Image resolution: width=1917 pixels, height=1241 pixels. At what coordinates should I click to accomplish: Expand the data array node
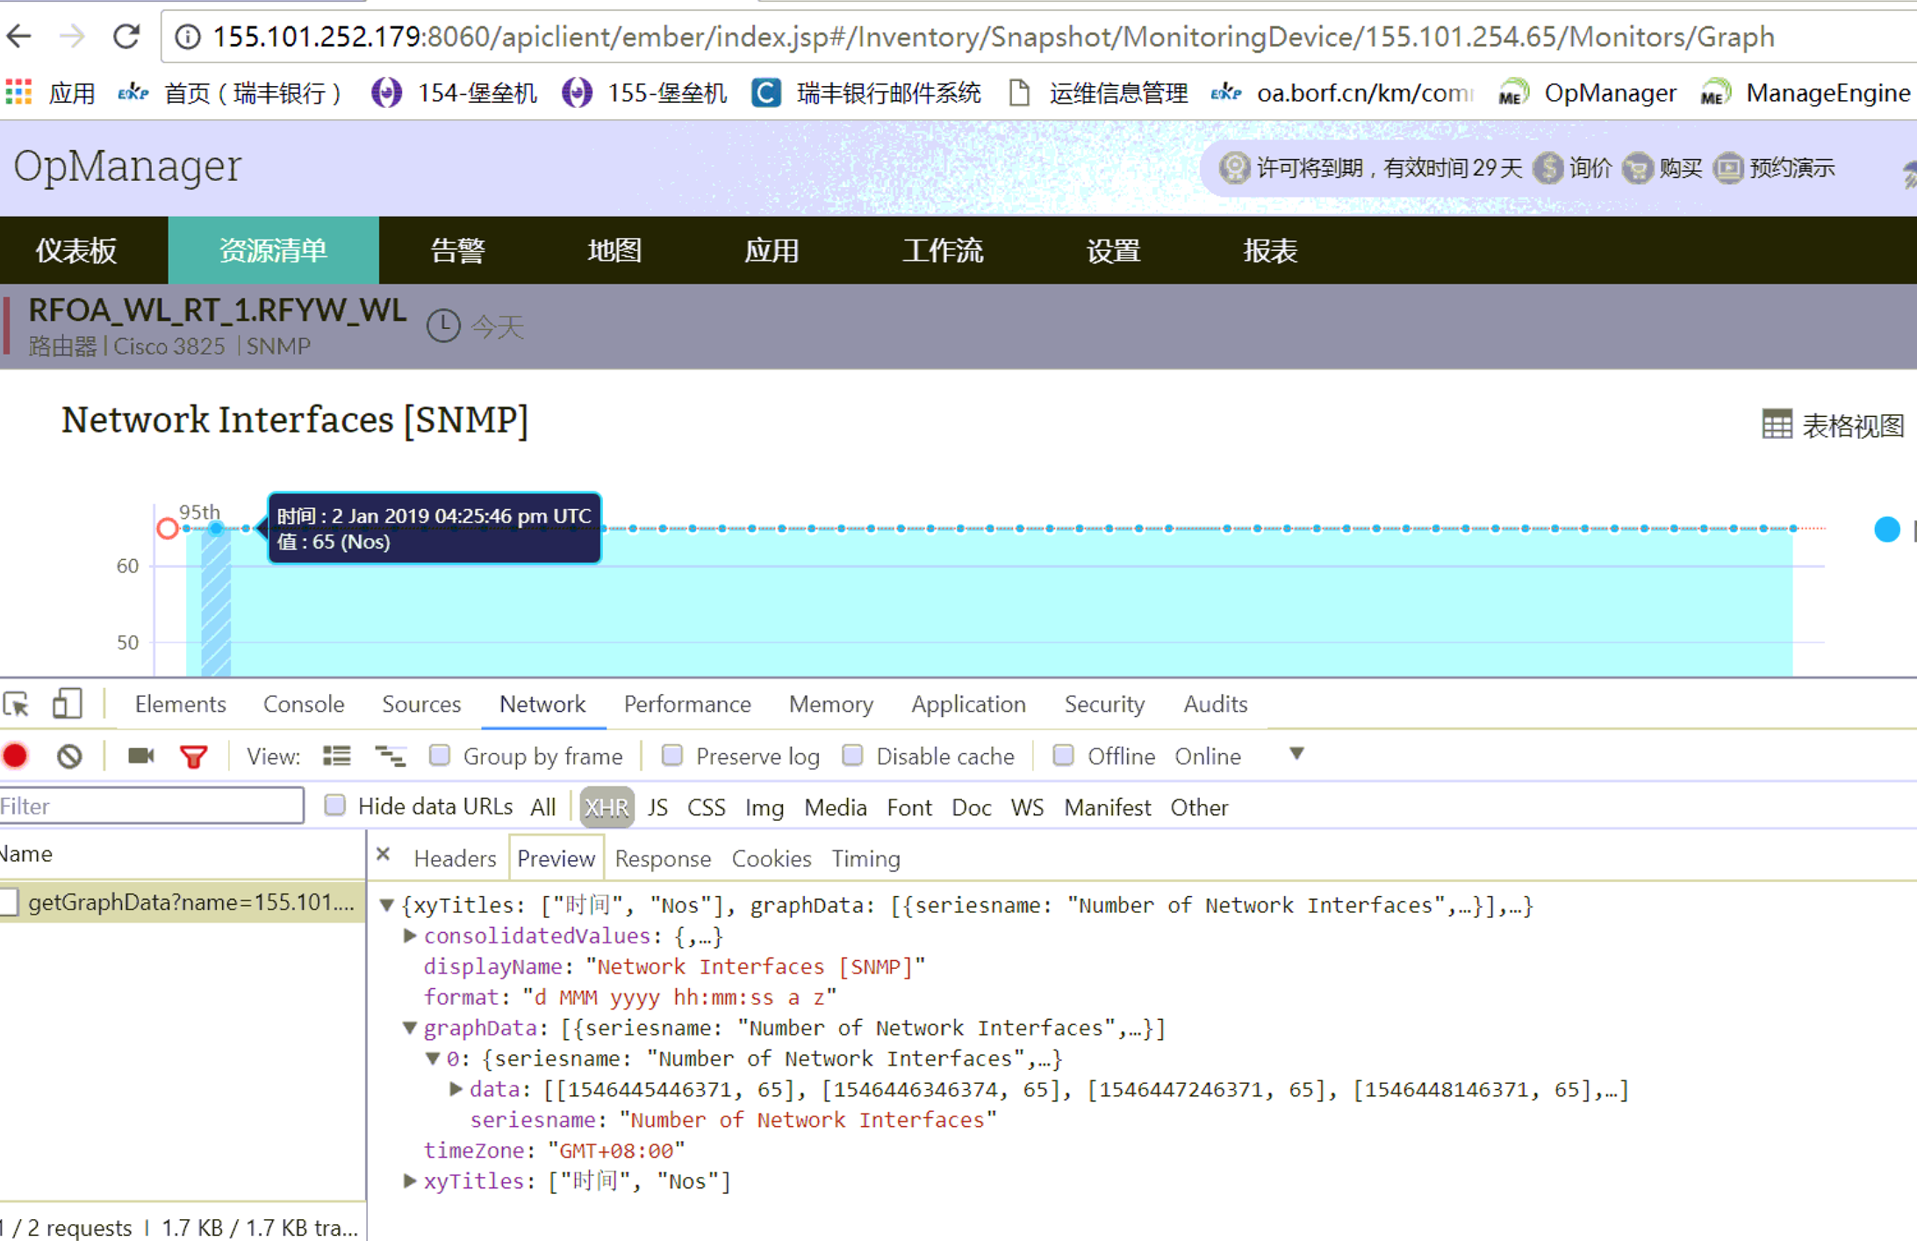[x=456, y=1089]
